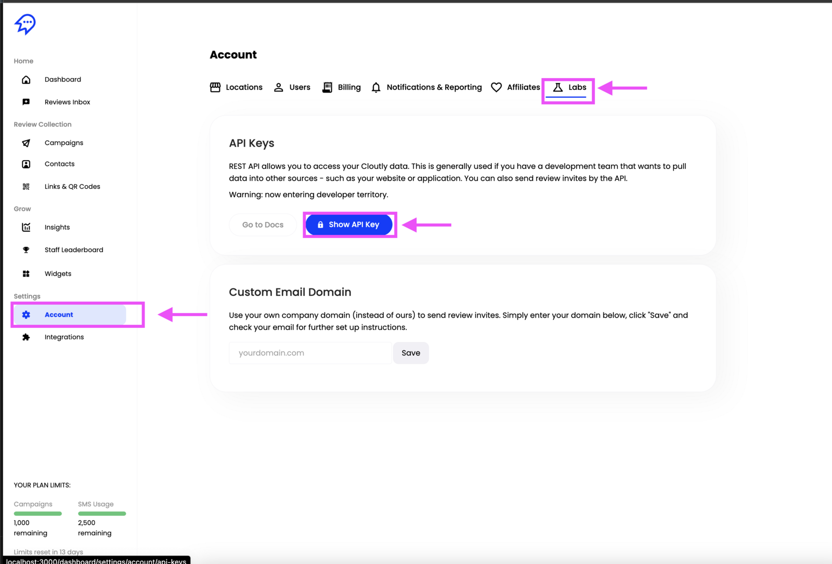Click the Campaigns paper plane icon
The image size is (832, 564).
click(26, 143)
